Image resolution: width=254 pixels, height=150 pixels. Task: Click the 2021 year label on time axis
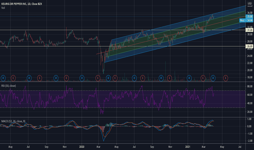tap(188, 147)
